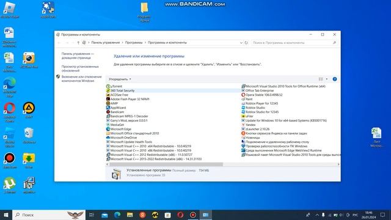Open the Упорядочить dropdown menu
Viewport: 391px width, 220px height.
click(x=120, y=79)
